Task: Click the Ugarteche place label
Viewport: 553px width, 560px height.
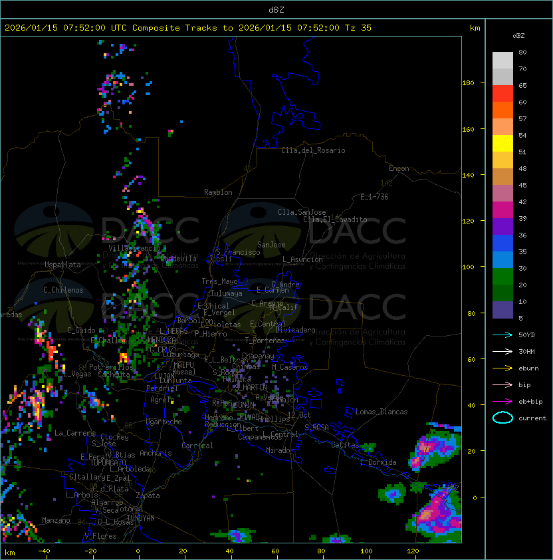Action: 164,422
